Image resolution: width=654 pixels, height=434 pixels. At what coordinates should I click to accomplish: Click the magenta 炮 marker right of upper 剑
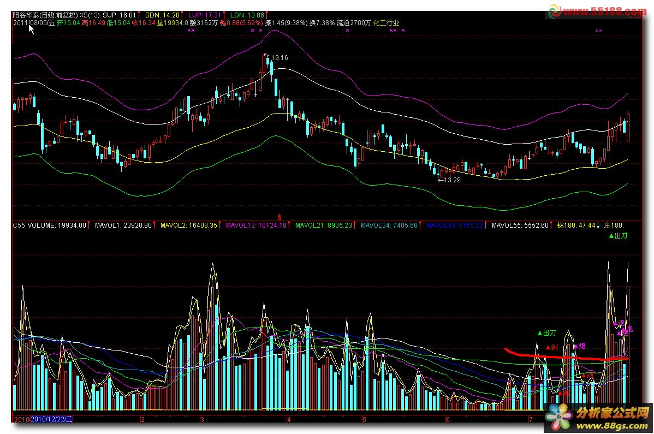580,346
